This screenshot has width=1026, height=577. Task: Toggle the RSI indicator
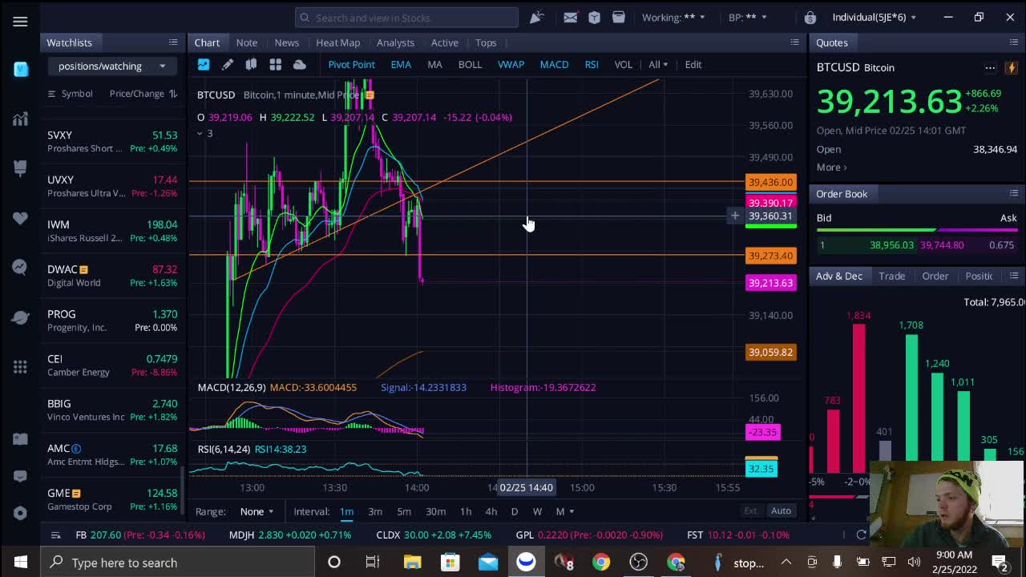point(592,64)
